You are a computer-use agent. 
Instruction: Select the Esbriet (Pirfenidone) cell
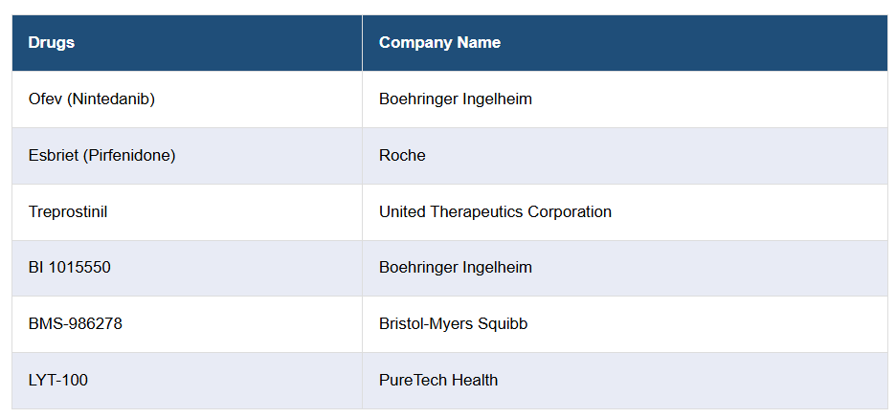[x=101, y=155]
